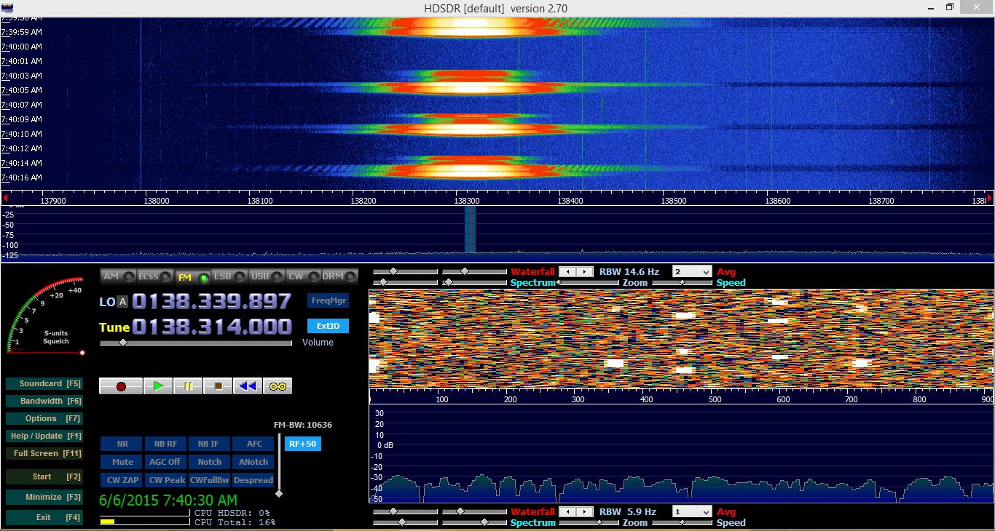Click the HDSDR icon in the title bar

point(7,7)
